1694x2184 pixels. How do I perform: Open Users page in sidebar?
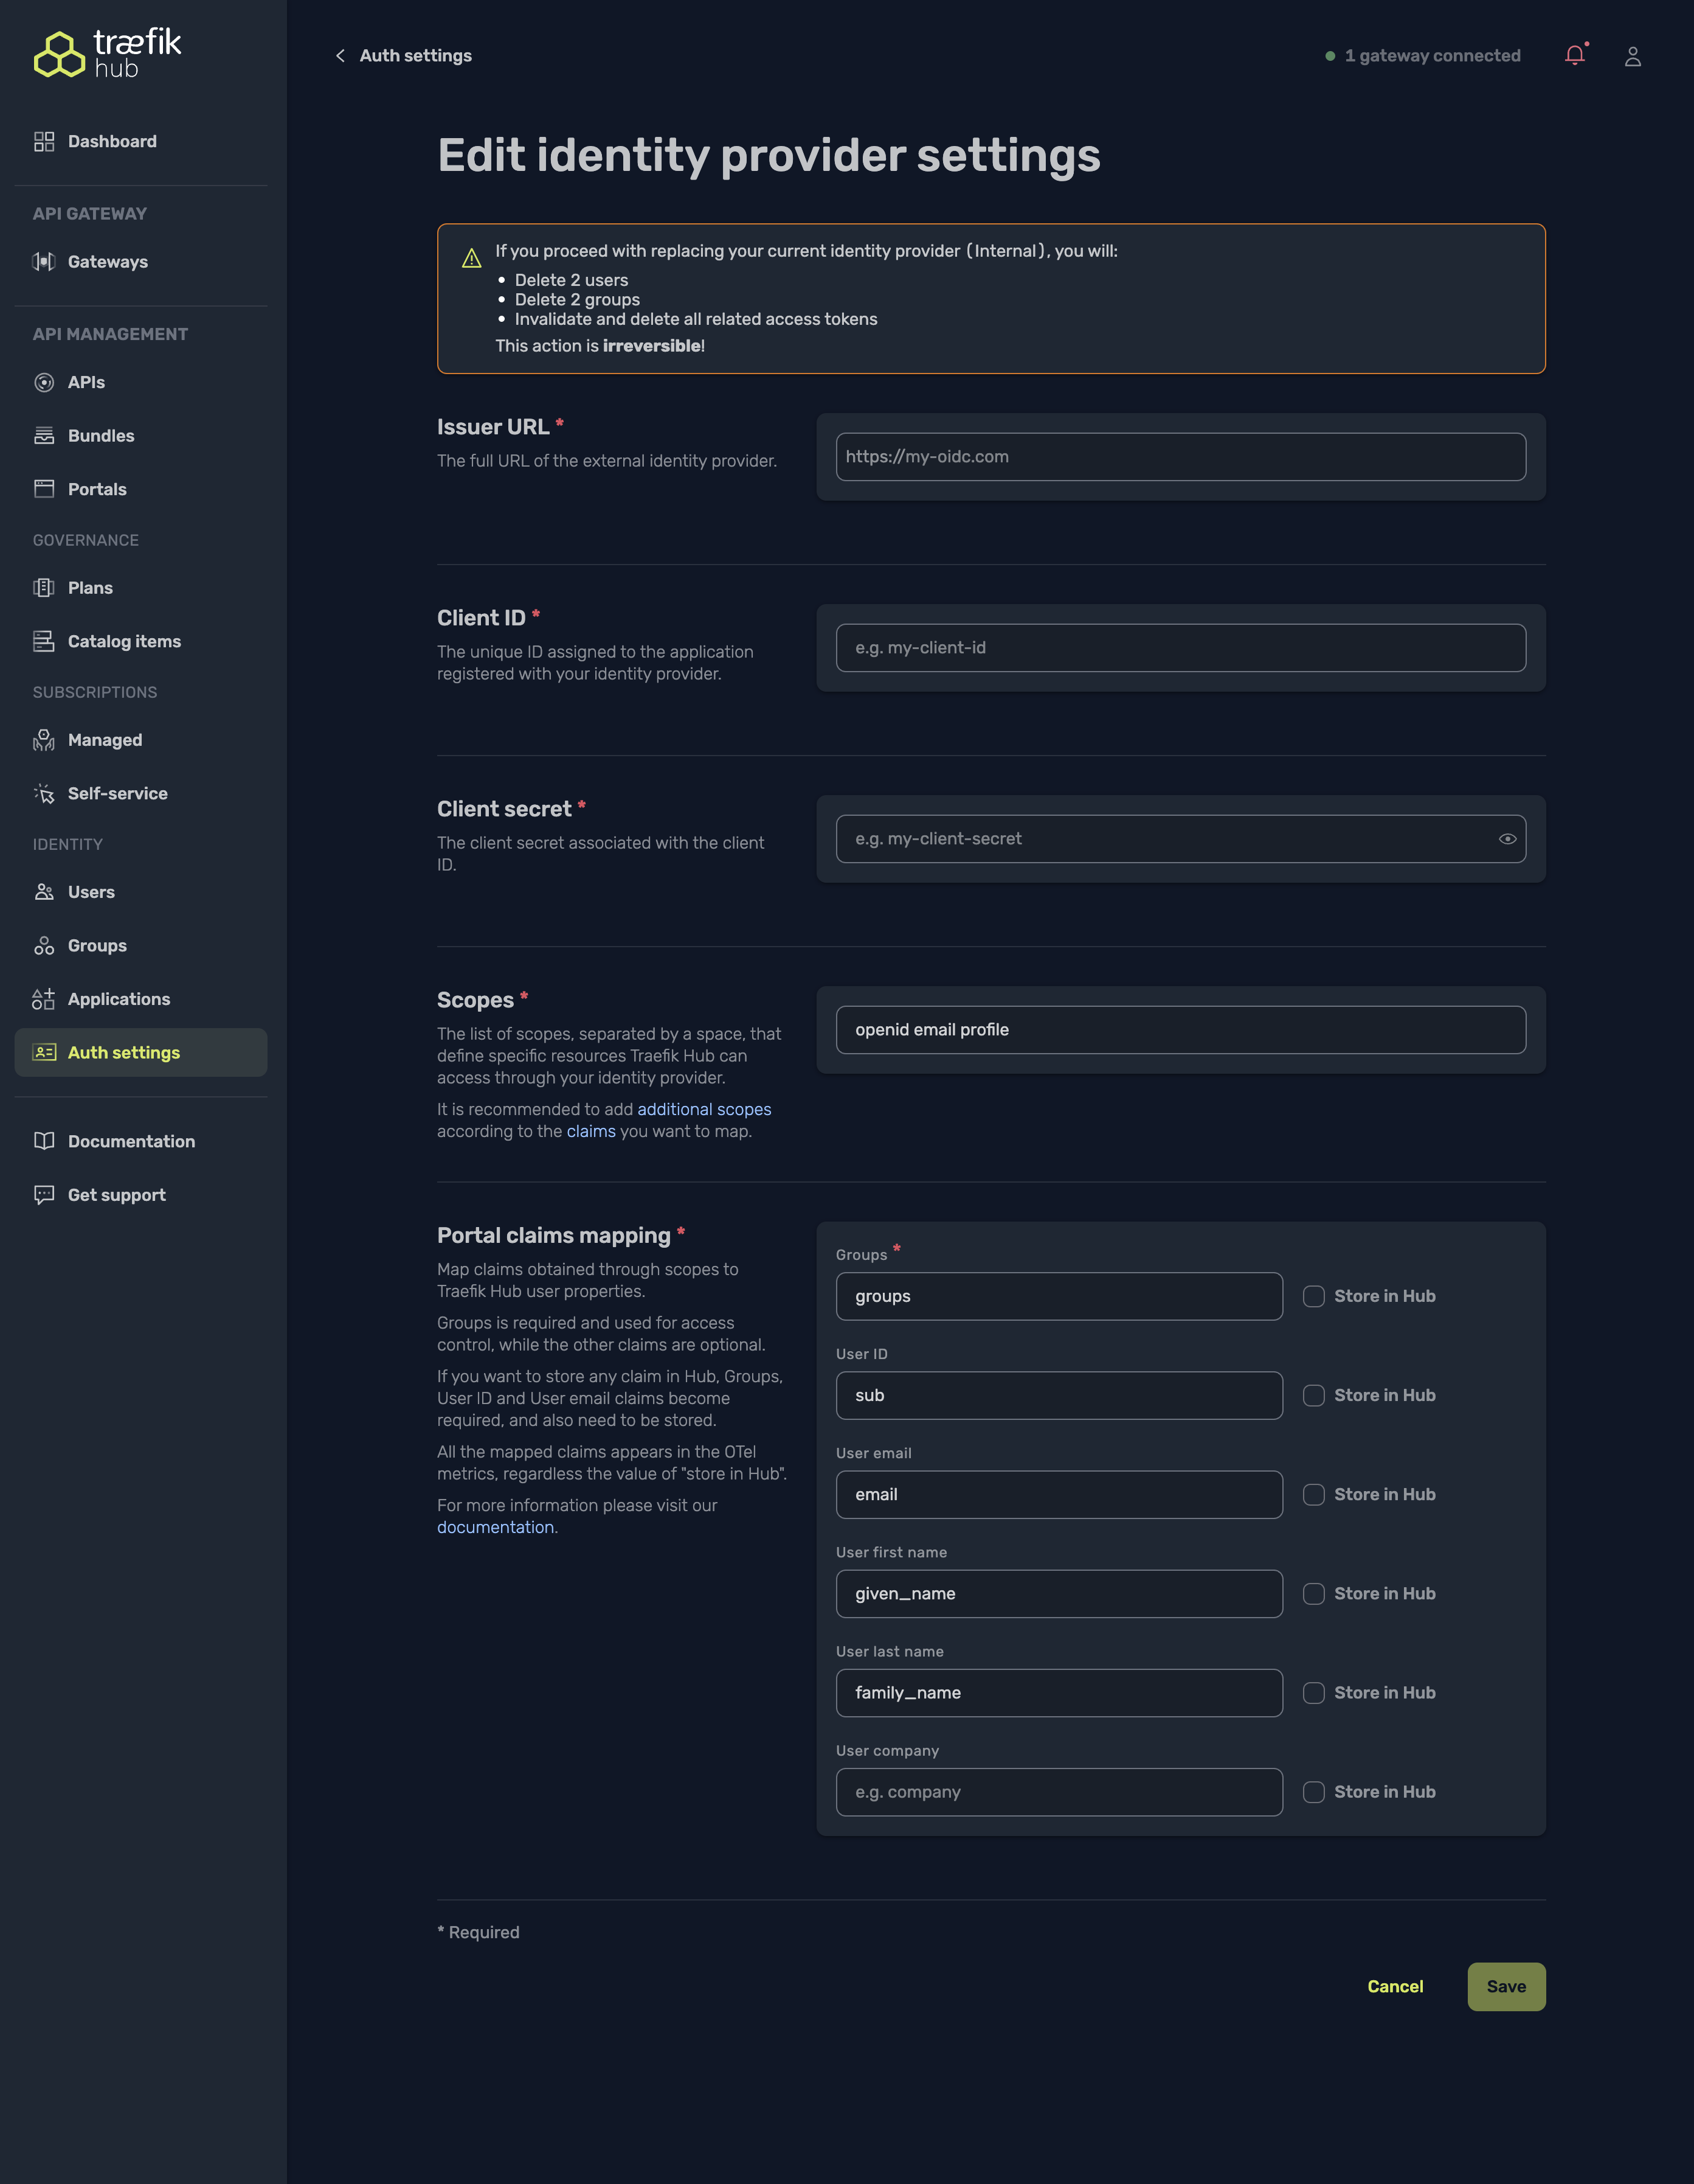pyautogui.click(x=91, y=892)
